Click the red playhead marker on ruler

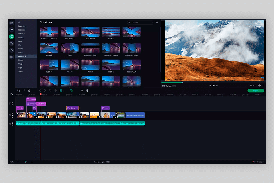pyautogui.click(x=41, y=94)
